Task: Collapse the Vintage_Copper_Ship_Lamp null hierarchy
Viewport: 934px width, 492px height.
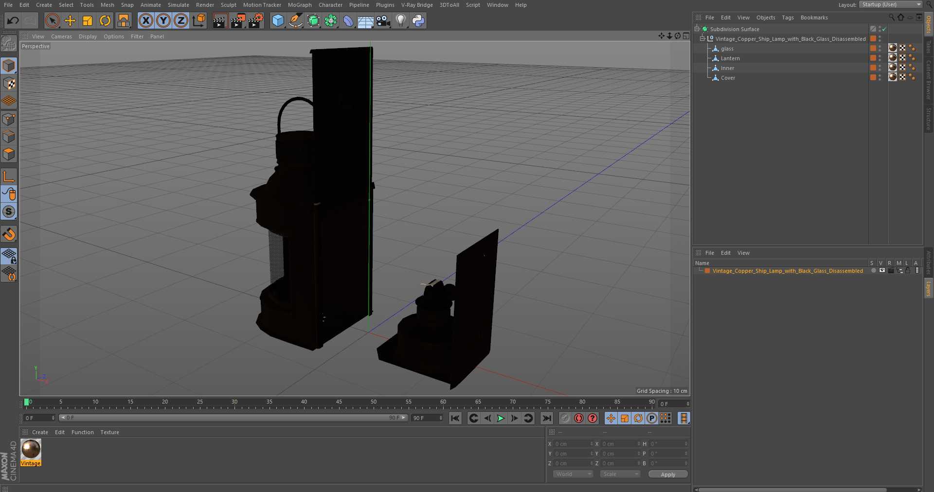Action: (x=702, y=39)
